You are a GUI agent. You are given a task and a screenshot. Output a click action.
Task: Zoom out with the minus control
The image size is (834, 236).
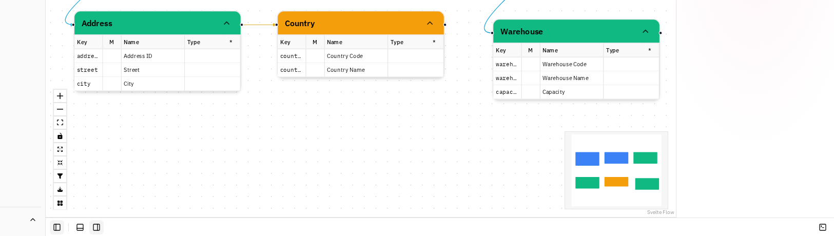60,109
